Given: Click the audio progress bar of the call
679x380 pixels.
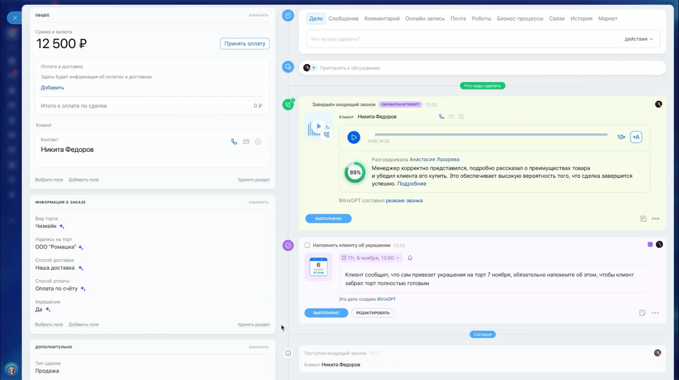Looking at the screenshot, I should [489, 135].
